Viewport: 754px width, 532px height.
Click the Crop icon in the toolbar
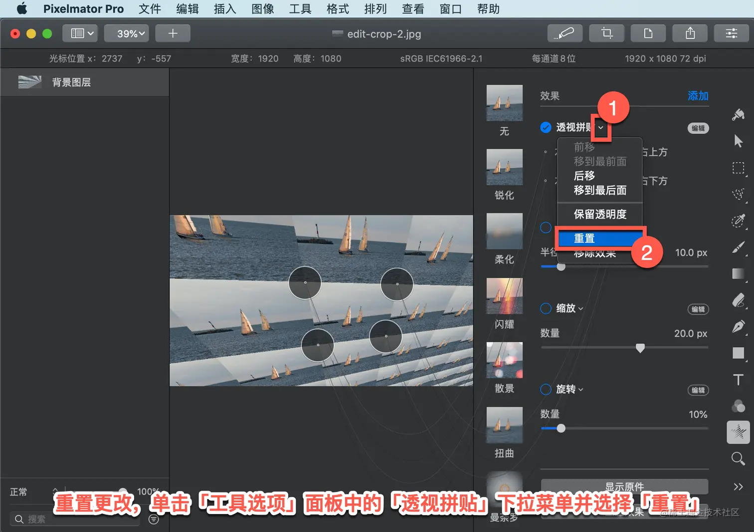pyautogui.click(x=606, y=33)
